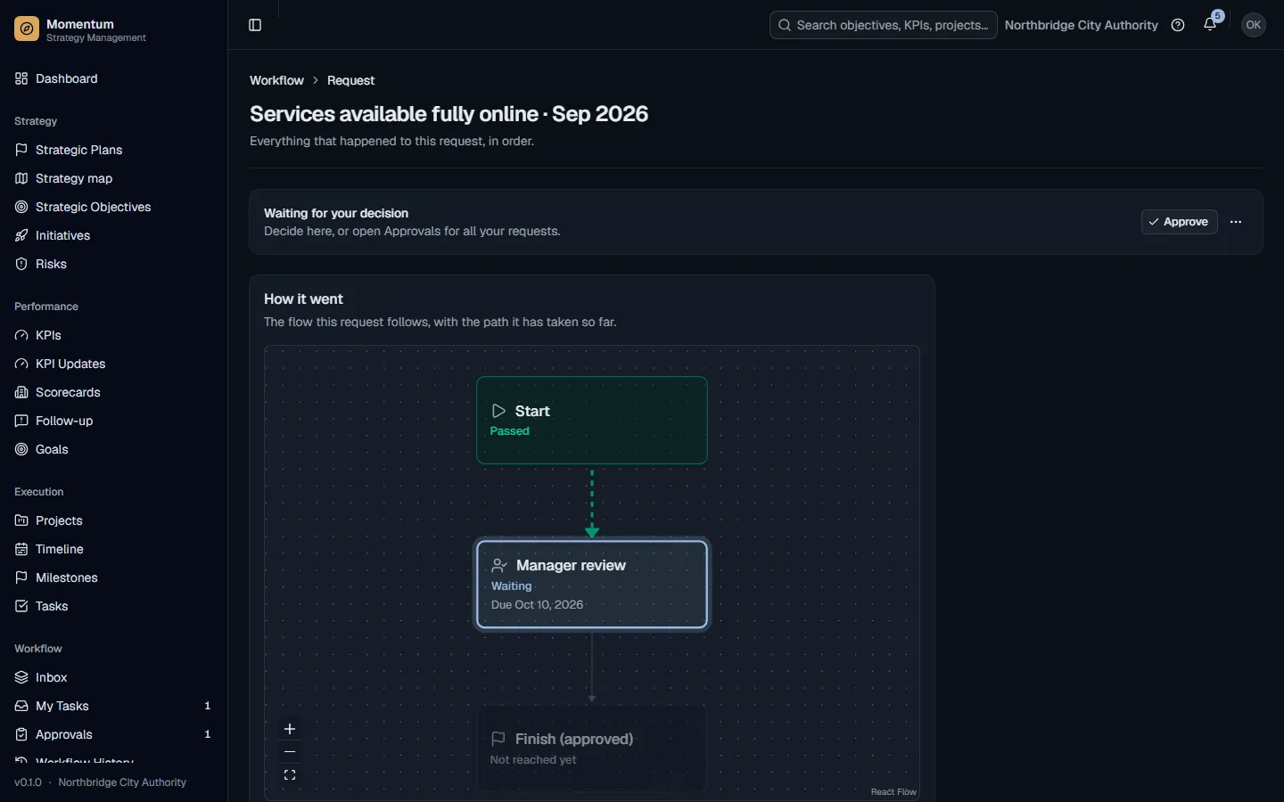Open KPI Updates page
This screenshot has width=1284, height=802.
pyautogui.click(x=113, y=364)
